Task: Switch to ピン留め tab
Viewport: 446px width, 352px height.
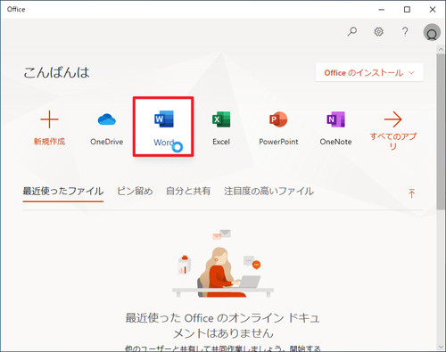Action: click(135, 191)
